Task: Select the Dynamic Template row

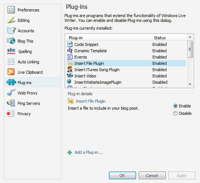Action: 126,51
